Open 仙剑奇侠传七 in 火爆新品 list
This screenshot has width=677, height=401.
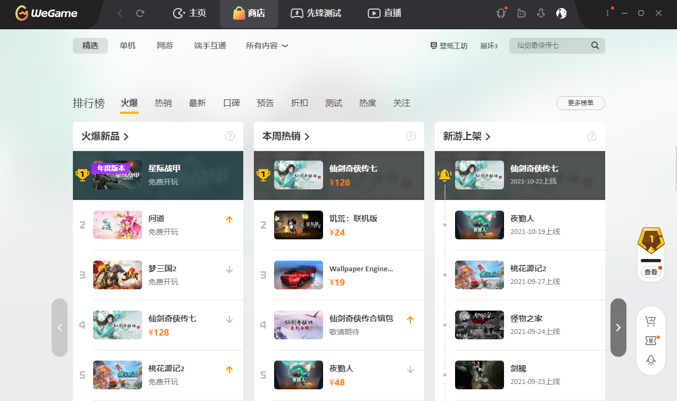pyautogui.click(x=158, y=325)
